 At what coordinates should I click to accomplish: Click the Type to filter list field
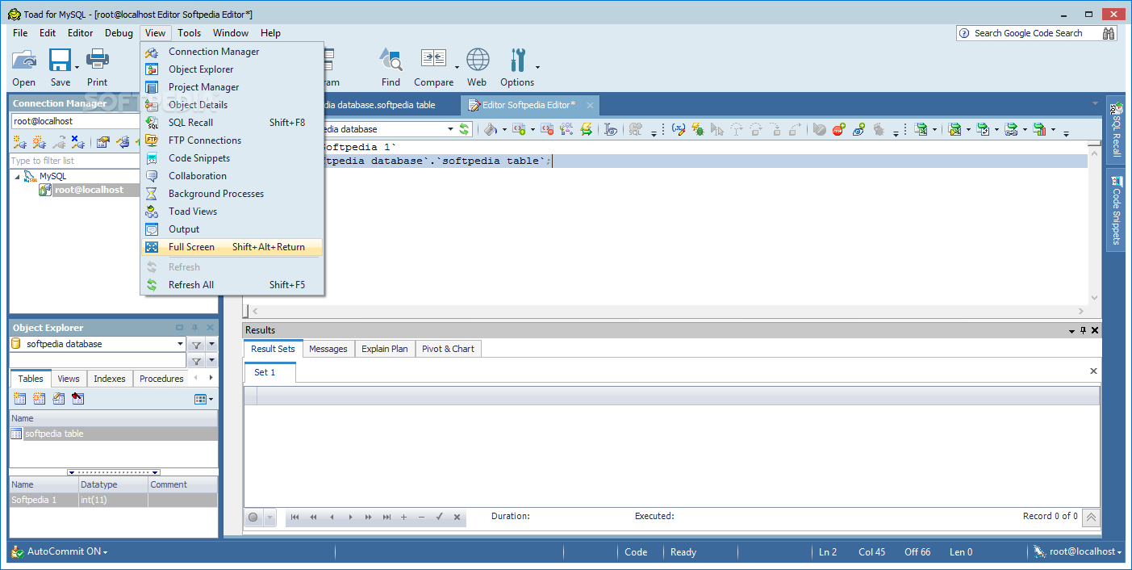[x=75, y=161]
